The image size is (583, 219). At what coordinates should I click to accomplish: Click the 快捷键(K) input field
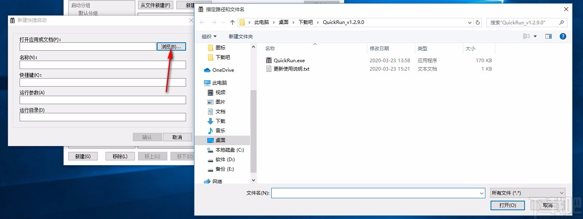pyautogui.click(x=103, y=82)
